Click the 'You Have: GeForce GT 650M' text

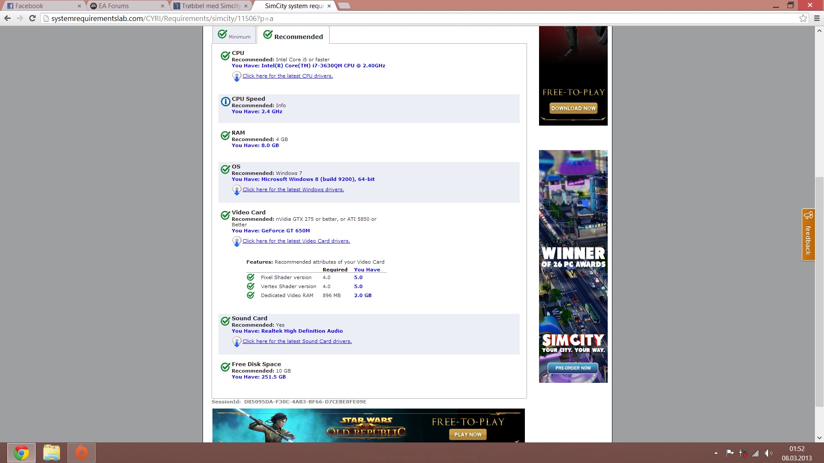pos(271,231)
